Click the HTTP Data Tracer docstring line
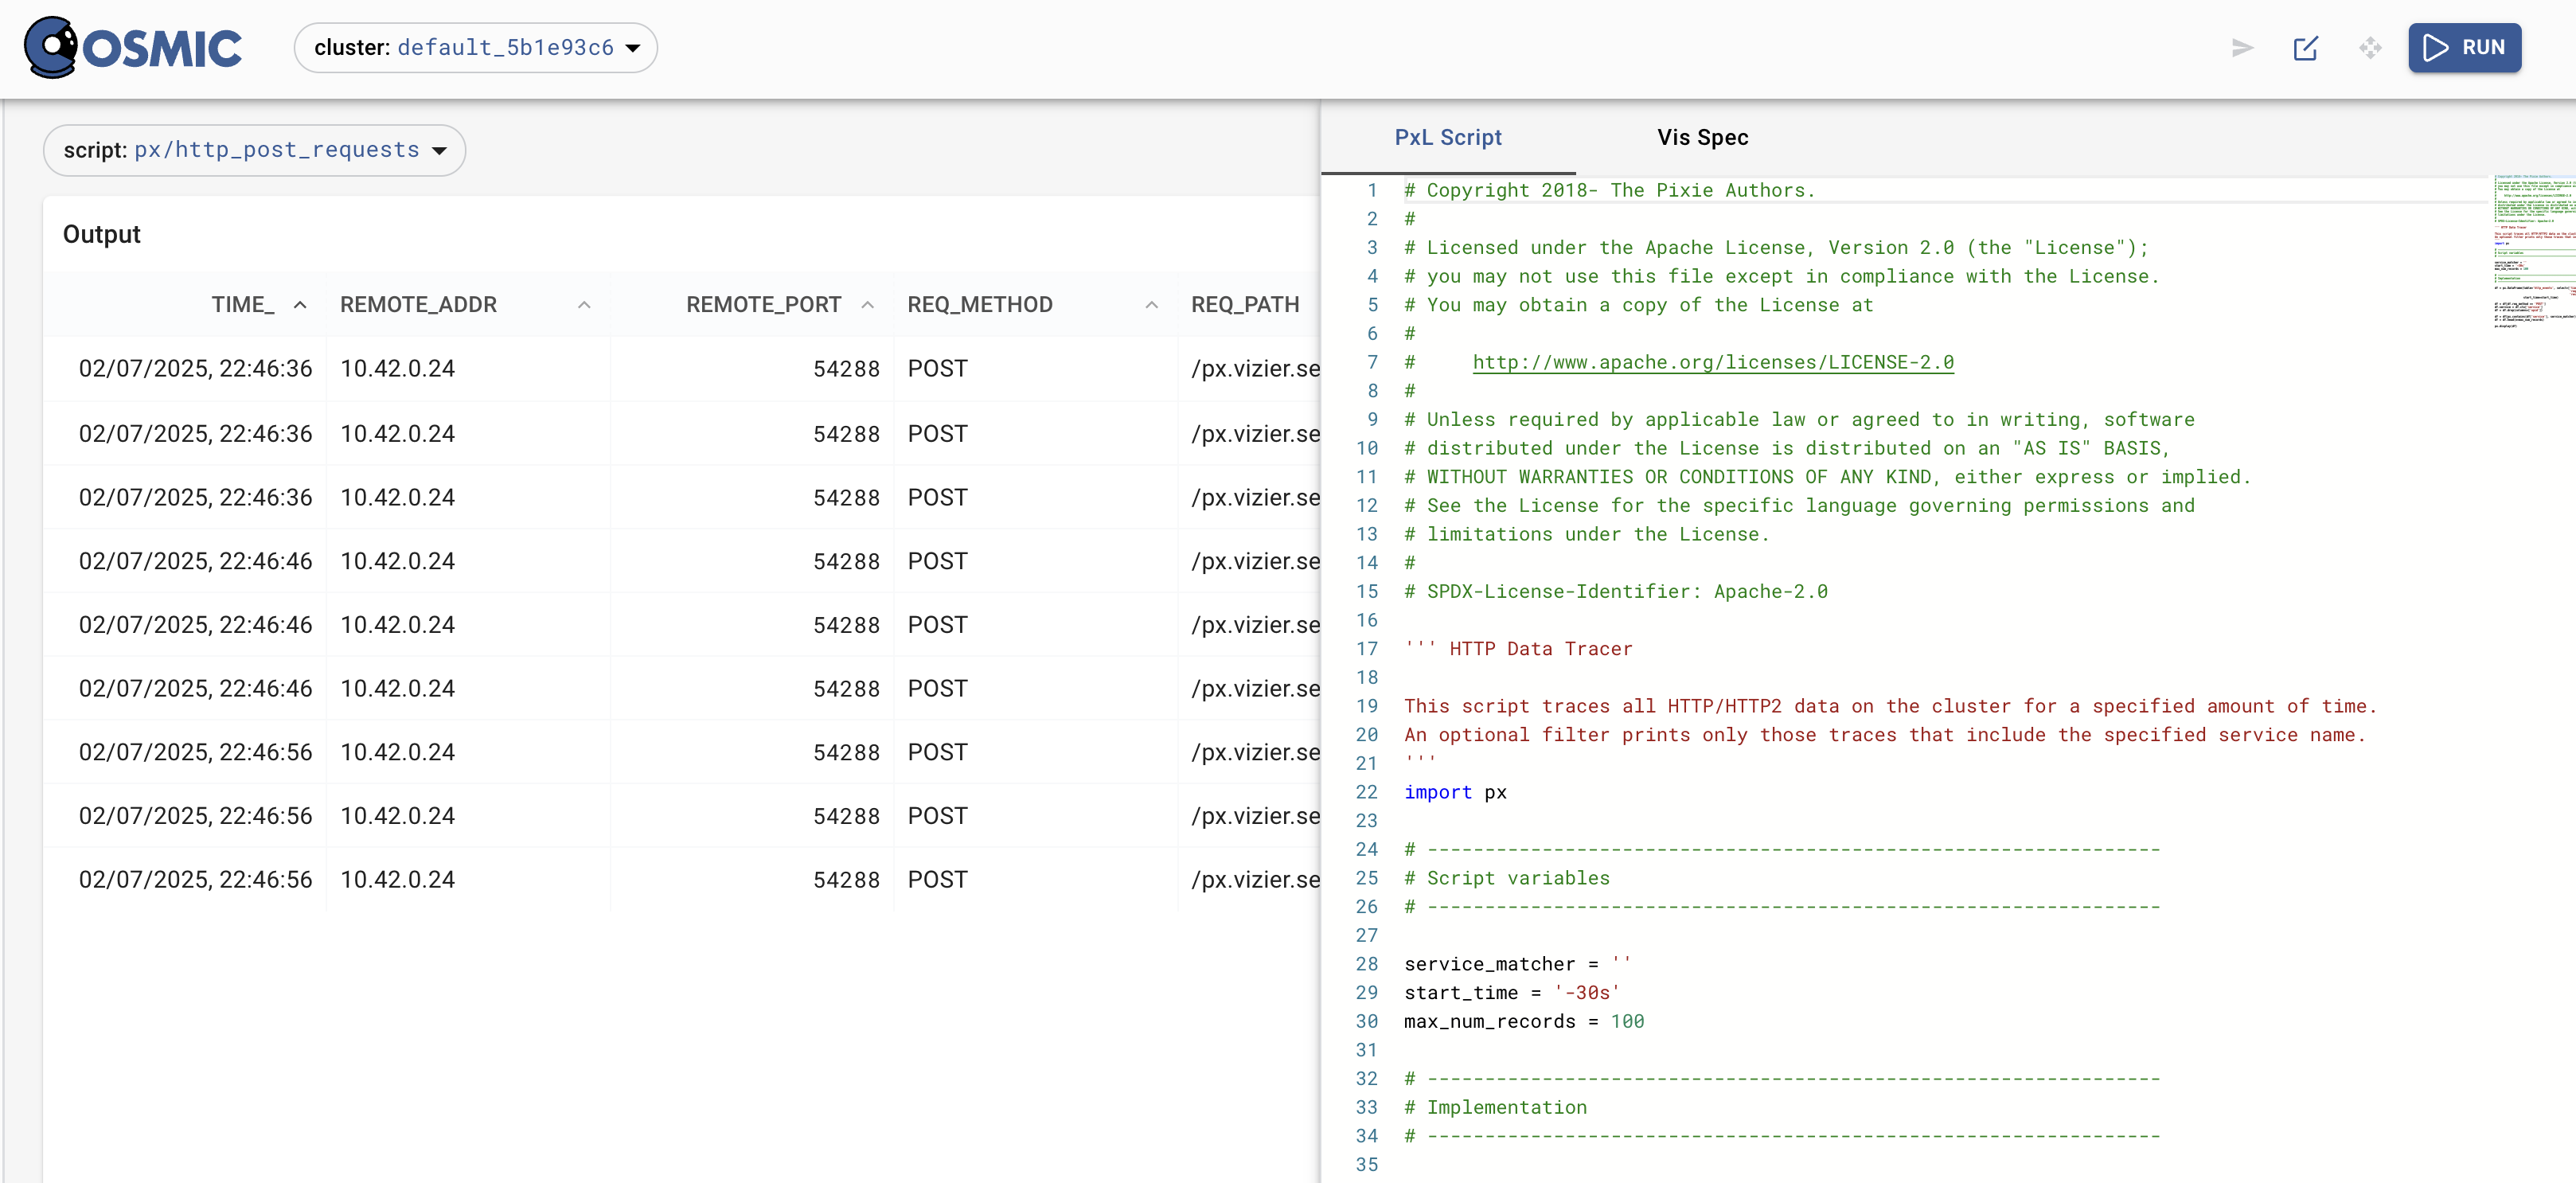This screenshot has width=2576, height=1183. click(1517, 649)
